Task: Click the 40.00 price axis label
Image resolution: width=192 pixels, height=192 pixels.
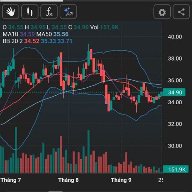Action: [x=175, y=37]
